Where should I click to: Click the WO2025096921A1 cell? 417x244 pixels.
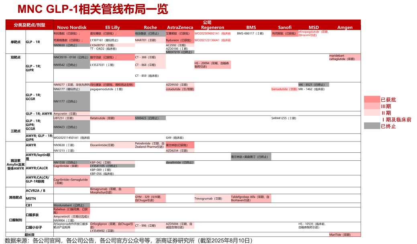[212, 33]
